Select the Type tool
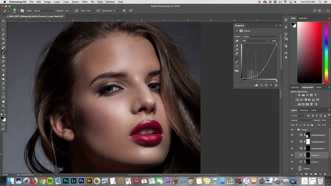The width and height of the screenshot is (331, 186). coord(3,88)
